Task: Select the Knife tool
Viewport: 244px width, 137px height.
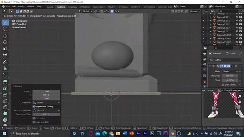Action: [x=5, y=107]
